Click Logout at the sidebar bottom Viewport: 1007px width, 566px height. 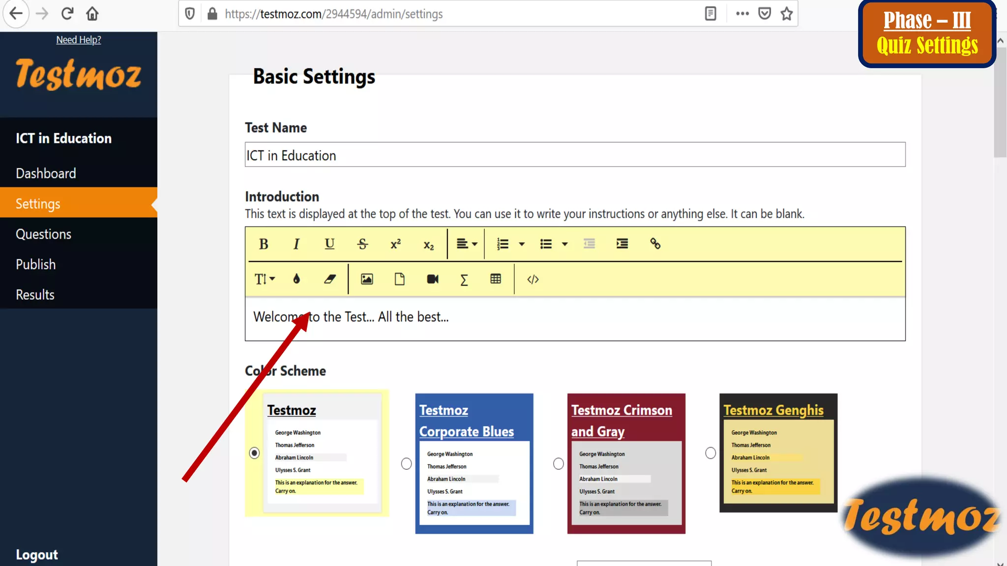37,555
